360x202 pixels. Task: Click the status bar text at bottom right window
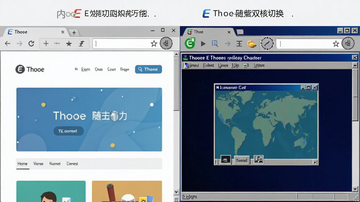(189, 196)
